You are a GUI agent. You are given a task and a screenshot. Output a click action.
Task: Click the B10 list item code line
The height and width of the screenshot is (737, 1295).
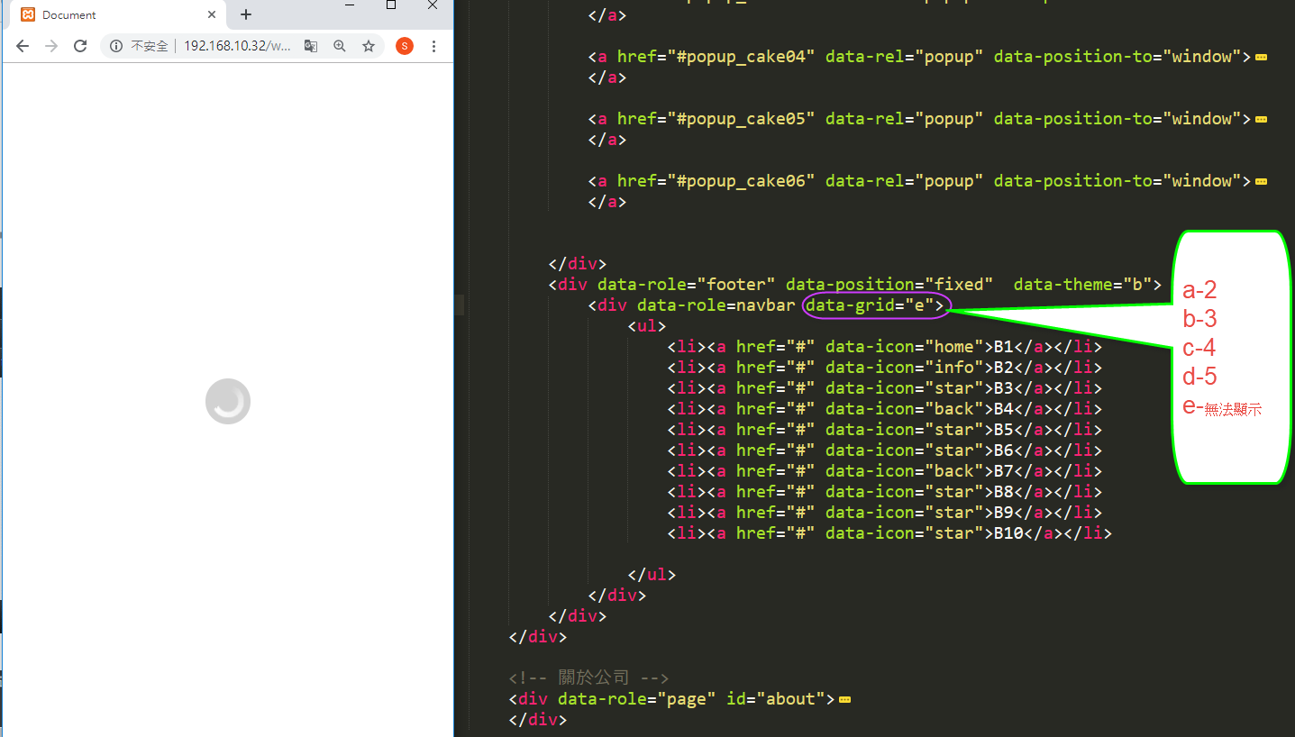(x=889, y=533)
